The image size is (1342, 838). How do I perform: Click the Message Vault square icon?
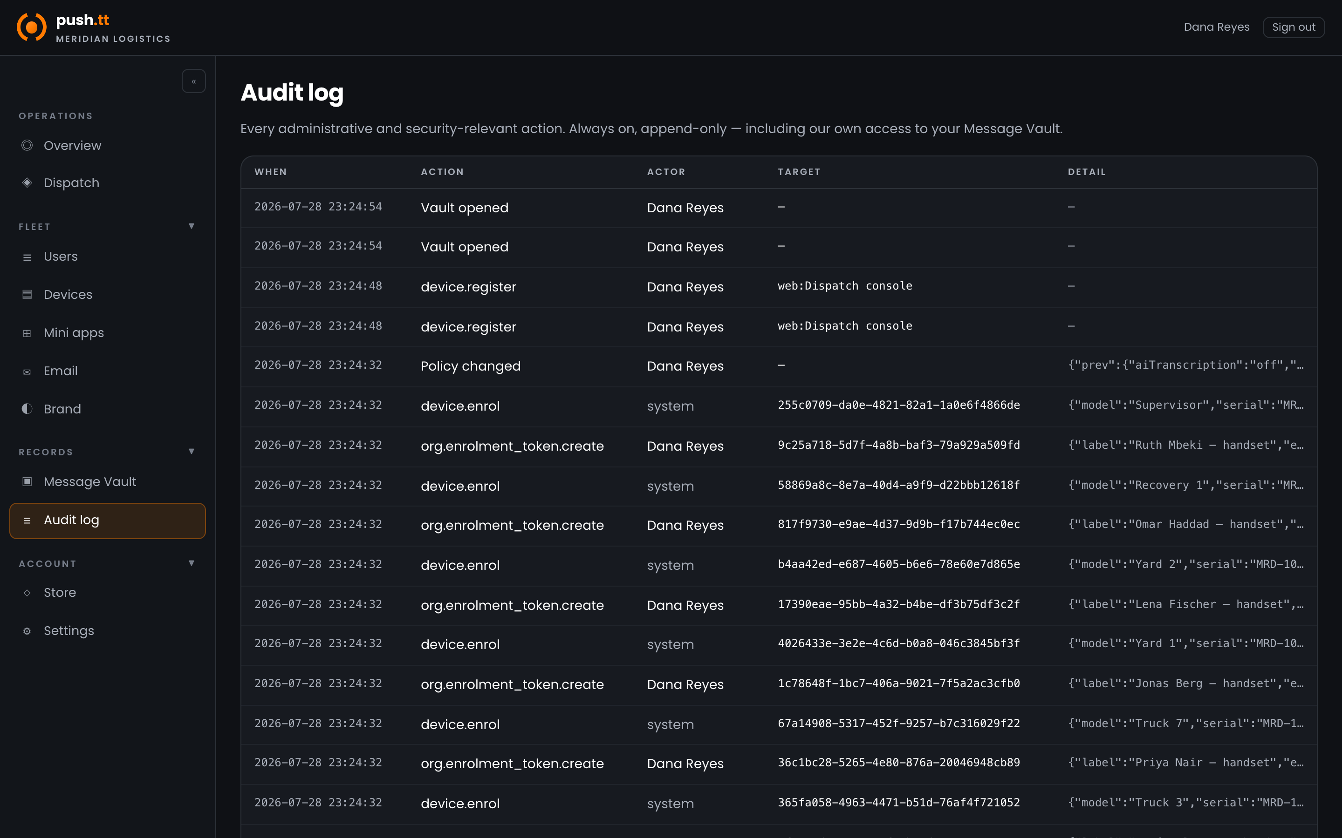pyautogui.click(x=27, y=481)
